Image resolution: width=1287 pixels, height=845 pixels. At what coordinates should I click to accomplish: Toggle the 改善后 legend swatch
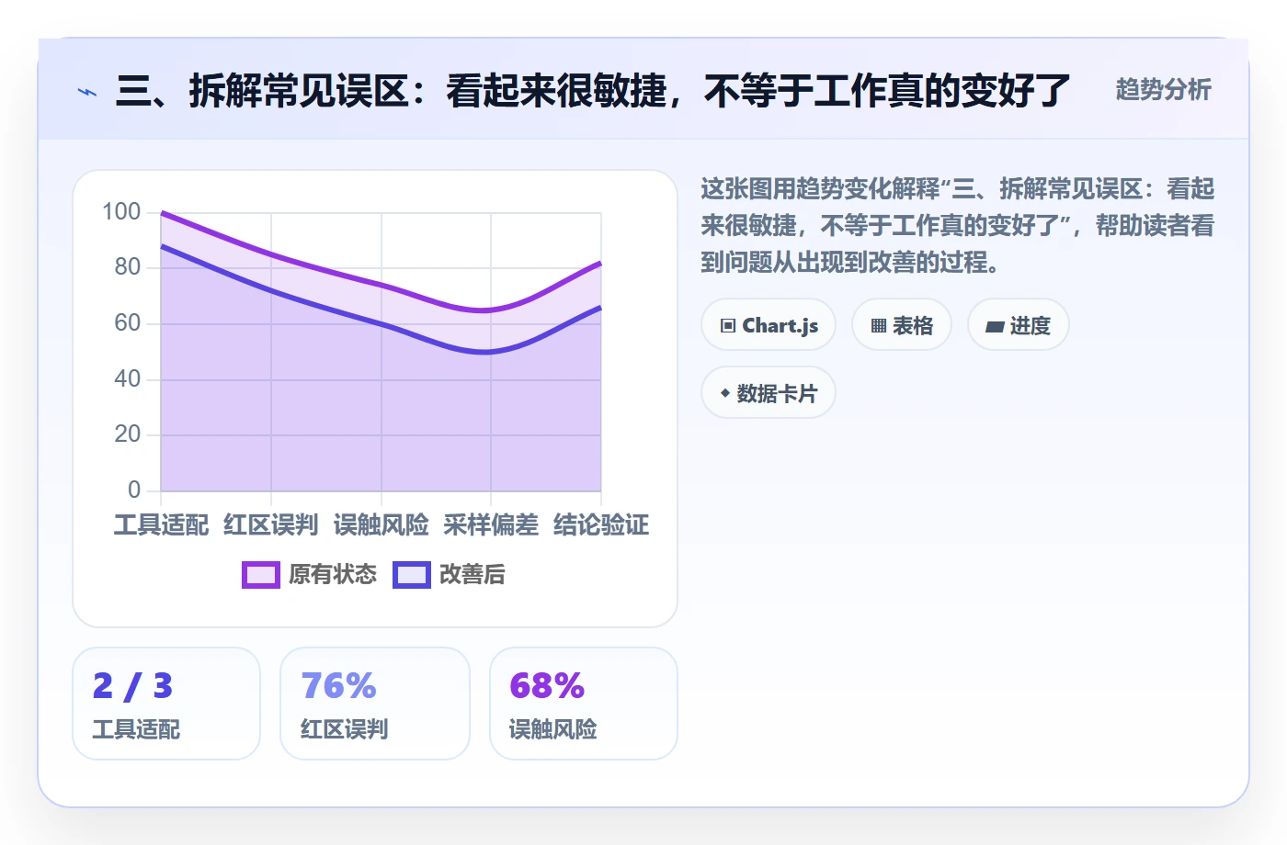[412, 575]
